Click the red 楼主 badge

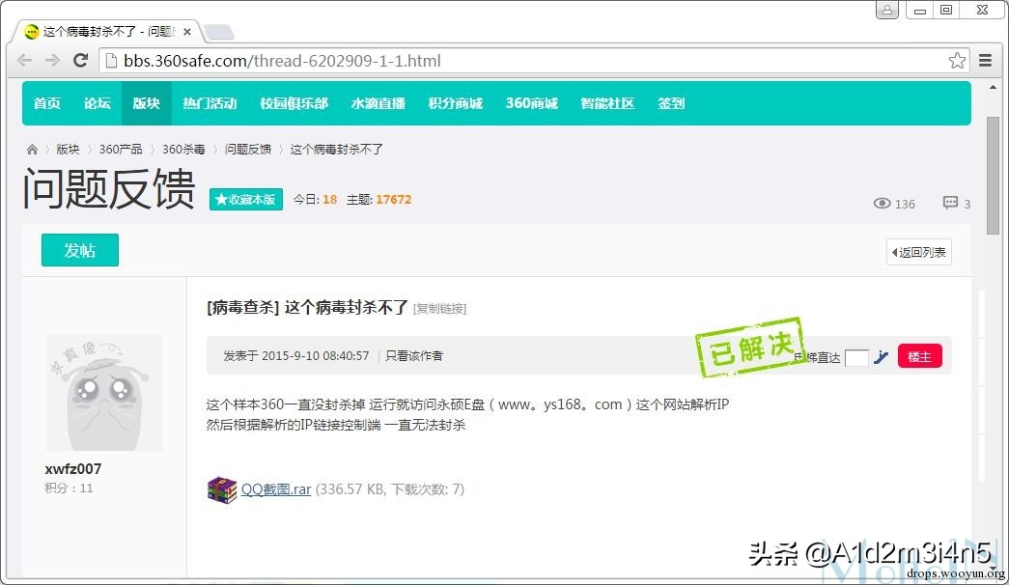(x=919, y=356)
